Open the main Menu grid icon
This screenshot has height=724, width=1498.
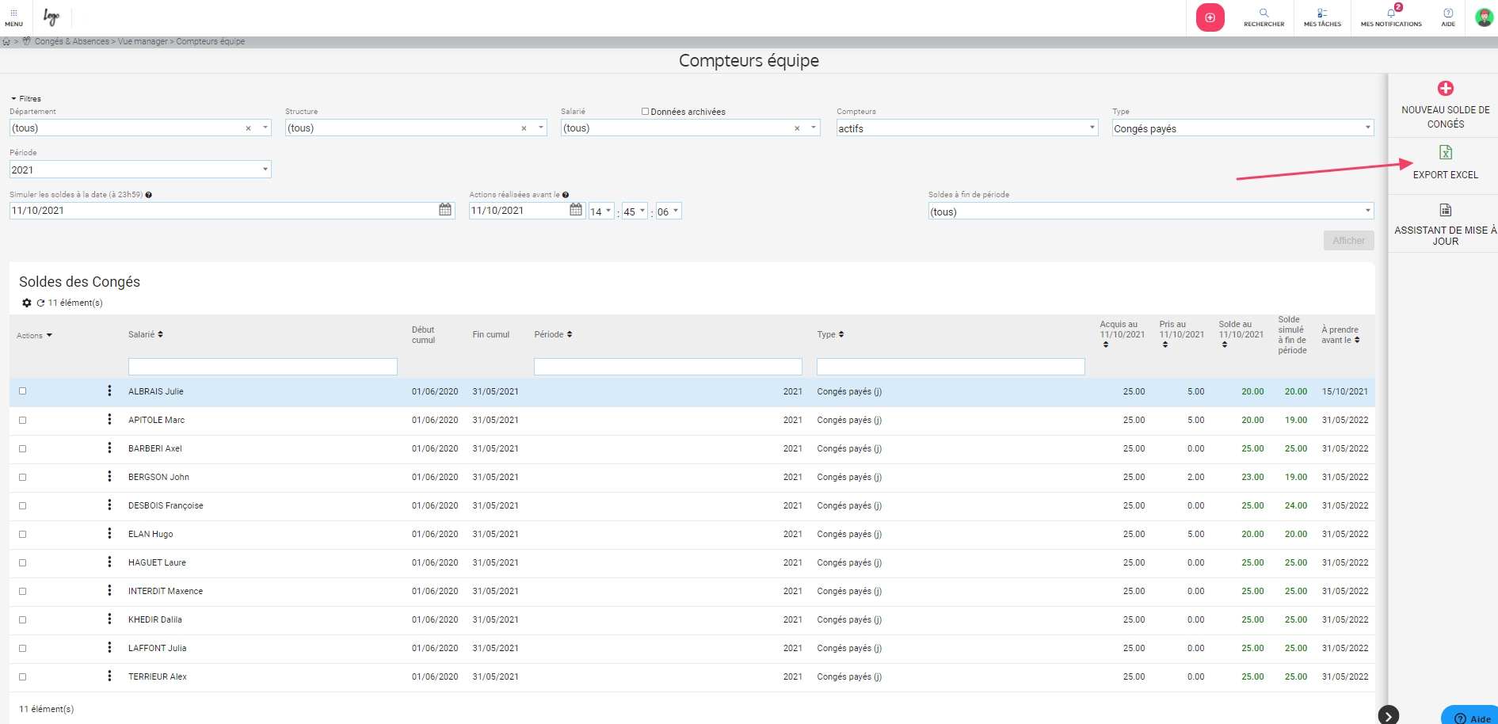[x=13, y=13]
